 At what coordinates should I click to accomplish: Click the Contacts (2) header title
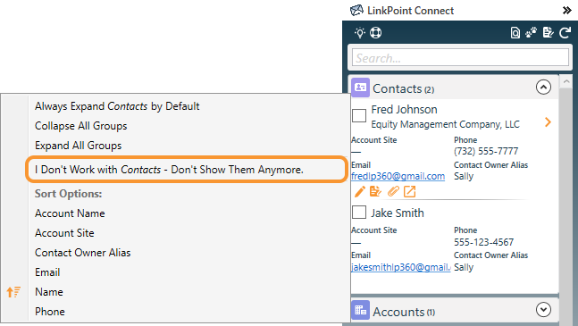click(x=403, y=88)
